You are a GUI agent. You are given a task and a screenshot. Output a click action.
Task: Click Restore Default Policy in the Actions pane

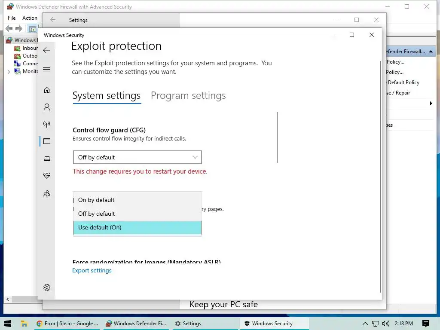[403, 82]
